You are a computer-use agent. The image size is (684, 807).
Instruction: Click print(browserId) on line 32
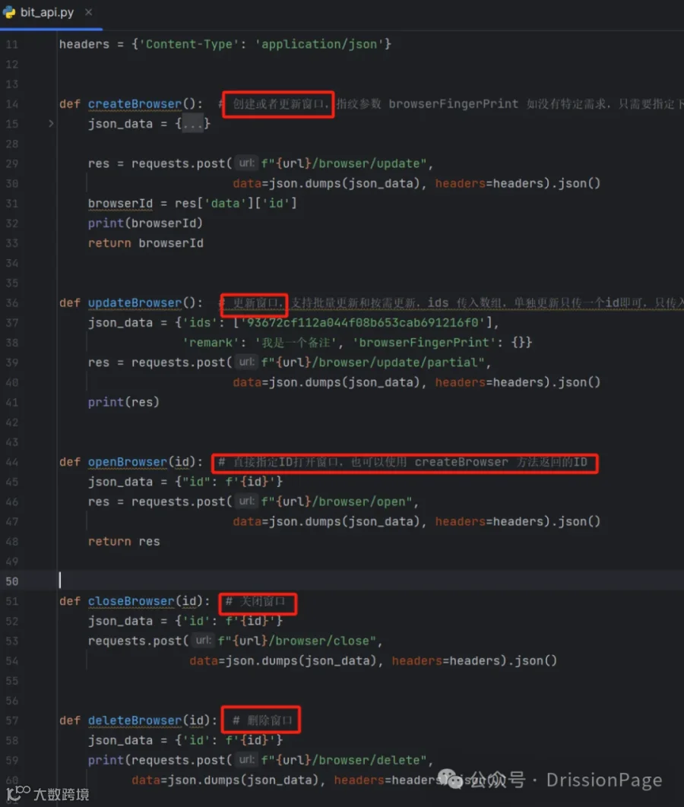pos(146,223)
